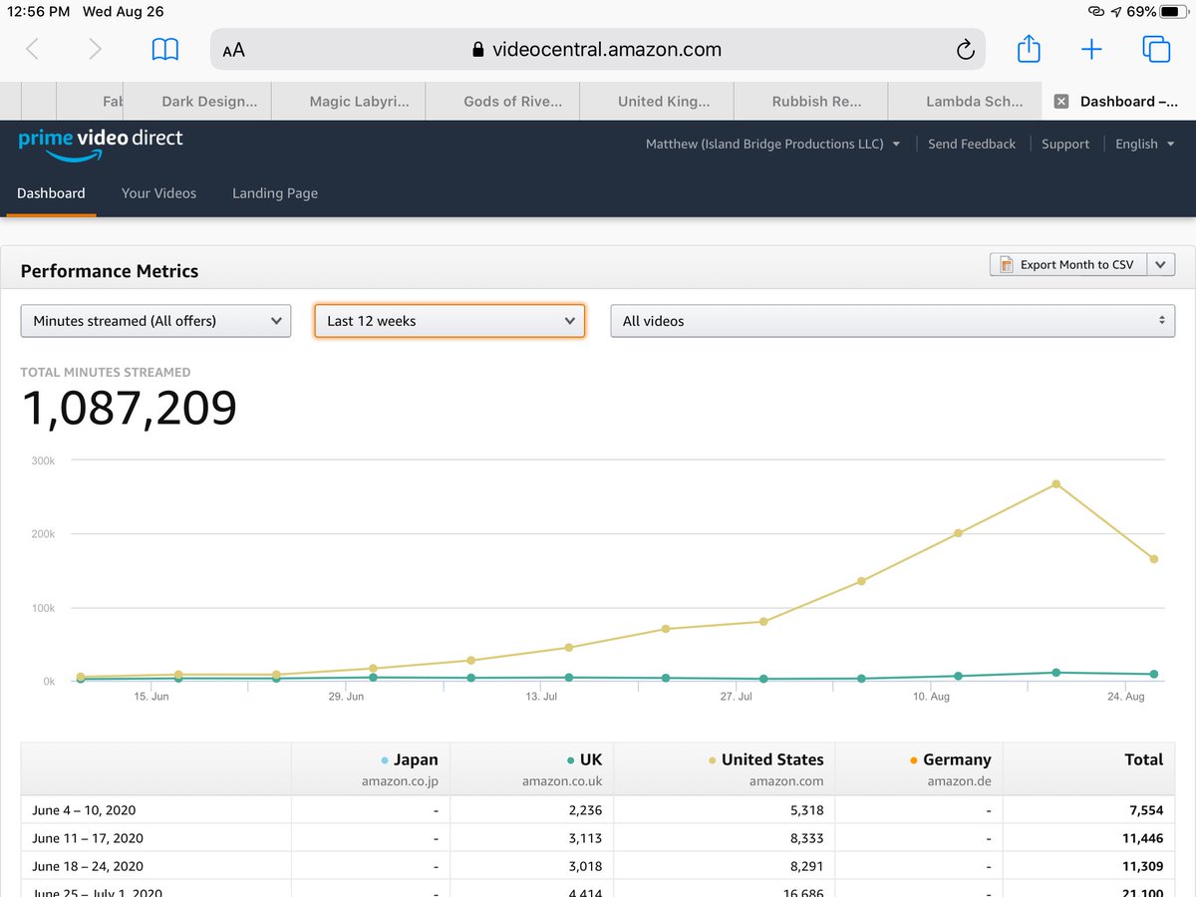Open English language dropdown
This screenshot has height=897, width=1196.
coord(1145,145)
